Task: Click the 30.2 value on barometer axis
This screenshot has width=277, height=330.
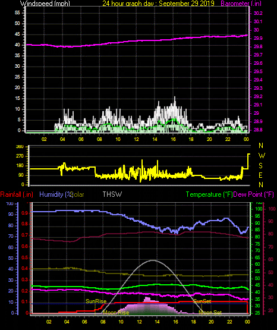Action: pos(258,13)
